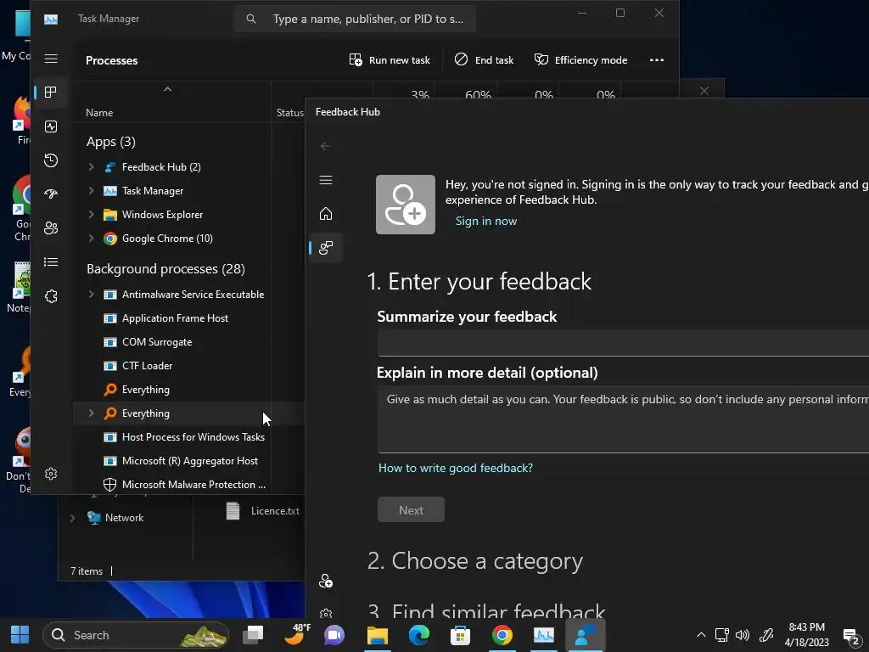
Task: Select the Processes page icon in Task Manager
Action: click(51, 92)
